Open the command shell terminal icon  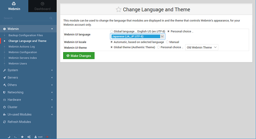[x=16, y=137]
